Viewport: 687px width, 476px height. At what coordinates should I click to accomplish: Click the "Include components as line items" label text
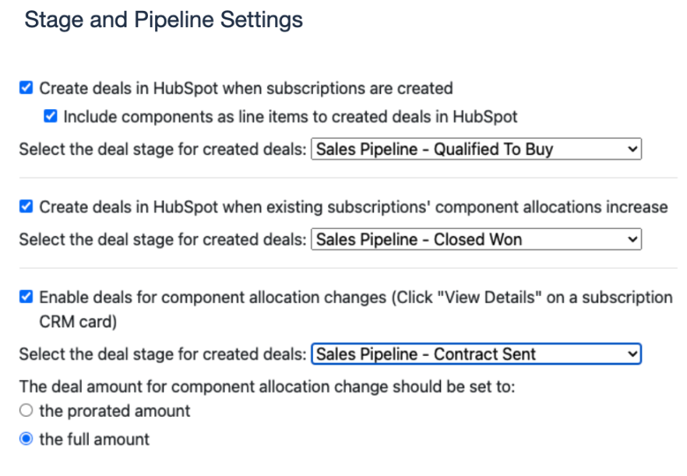click(x=291, y=117)
